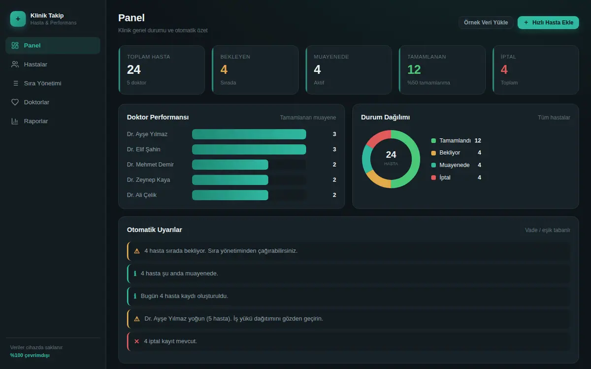591x369 pixels.
Task: Open the Bekleyen stat card
Action: click(255, 70)
